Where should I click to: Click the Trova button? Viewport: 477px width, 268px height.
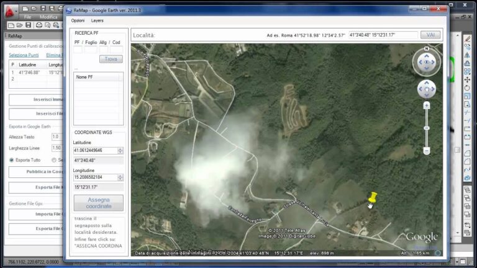(x=111, y=59)
